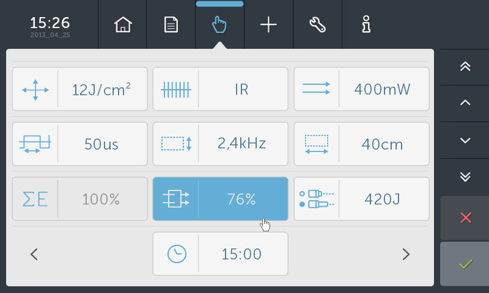Select the 420J energy parameter
This screenshot has height=293, width=489.
361,199
